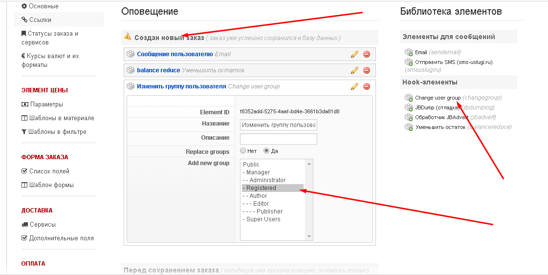The width and height of the screenshot is (548, 275).
Task: Add Change user group hook element
Action: 438,98
